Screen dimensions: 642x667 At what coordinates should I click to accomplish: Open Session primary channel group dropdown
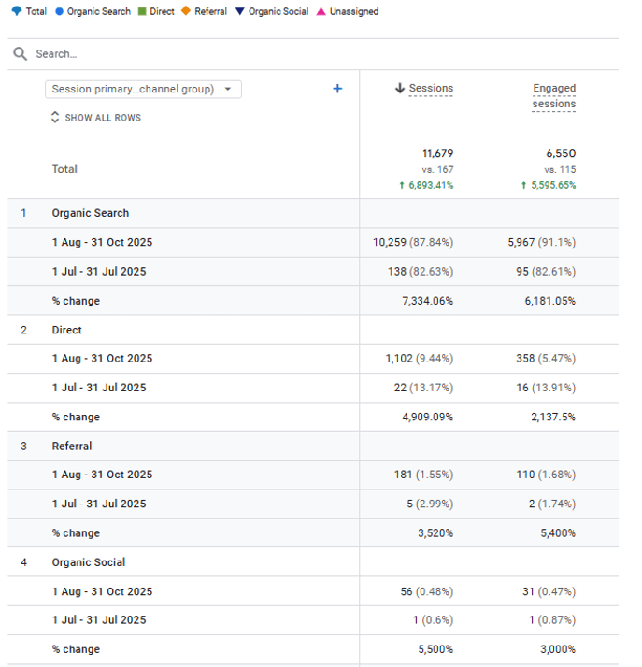143,90
